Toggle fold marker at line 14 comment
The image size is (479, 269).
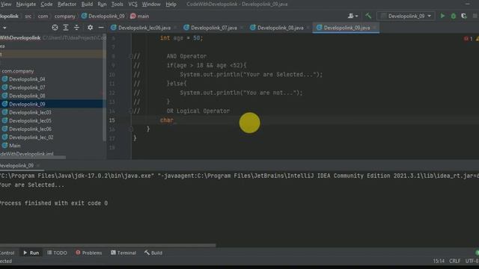(131, 111)
